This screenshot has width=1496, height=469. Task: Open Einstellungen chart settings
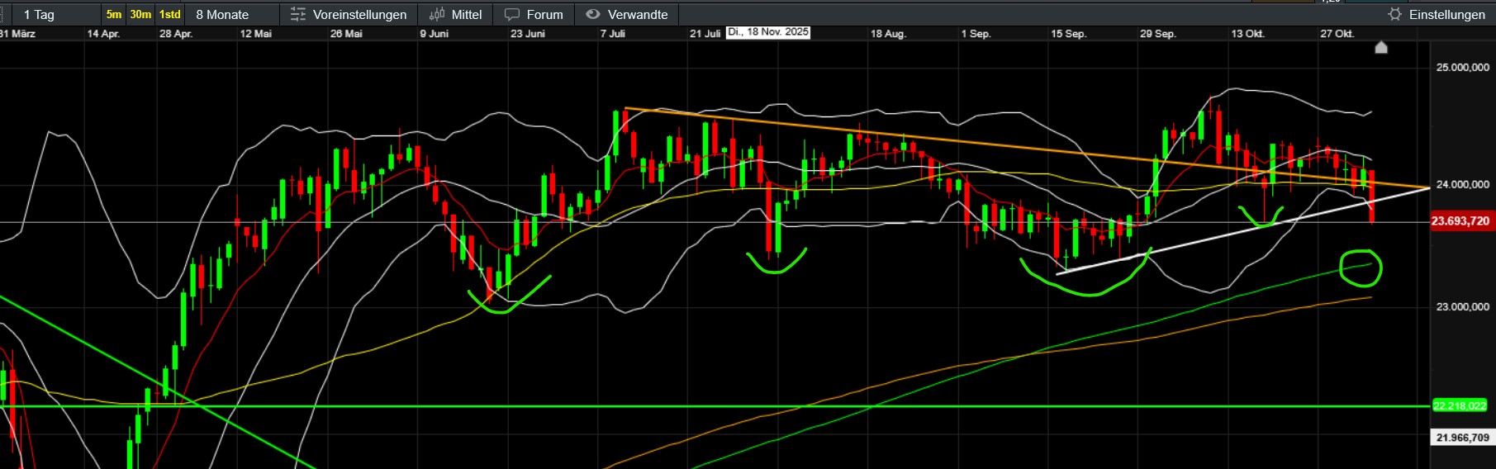point(1437,14)
